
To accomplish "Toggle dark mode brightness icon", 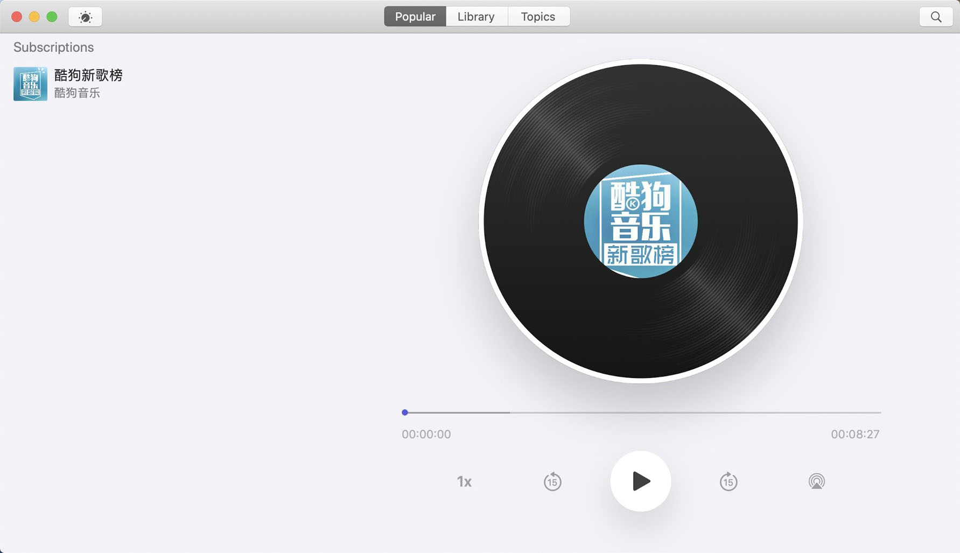I will pyautogui.click(x=85, y=17).
